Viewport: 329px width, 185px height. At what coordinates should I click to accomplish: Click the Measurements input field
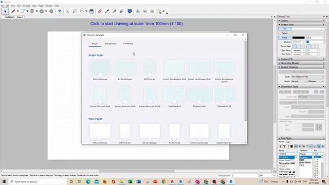click(245, 176)
